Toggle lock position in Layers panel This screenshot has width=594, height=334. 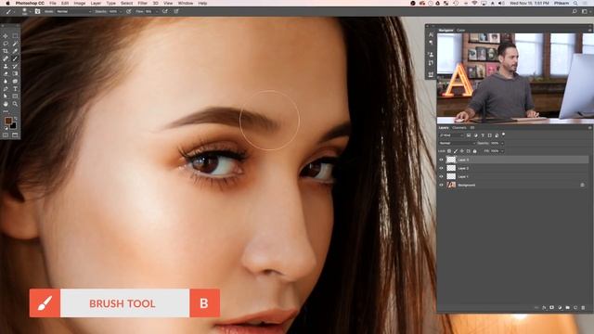click(x=462, y=151)
